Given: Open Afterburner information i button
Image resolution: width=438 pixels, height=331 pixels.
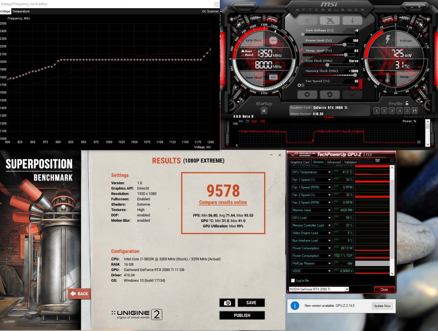Looking at the screenshot, I should click(352, 21).
